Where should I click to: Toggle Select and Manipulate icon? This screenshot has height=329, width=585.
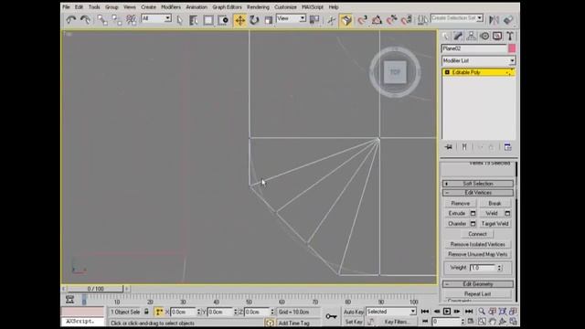[331, 20]
